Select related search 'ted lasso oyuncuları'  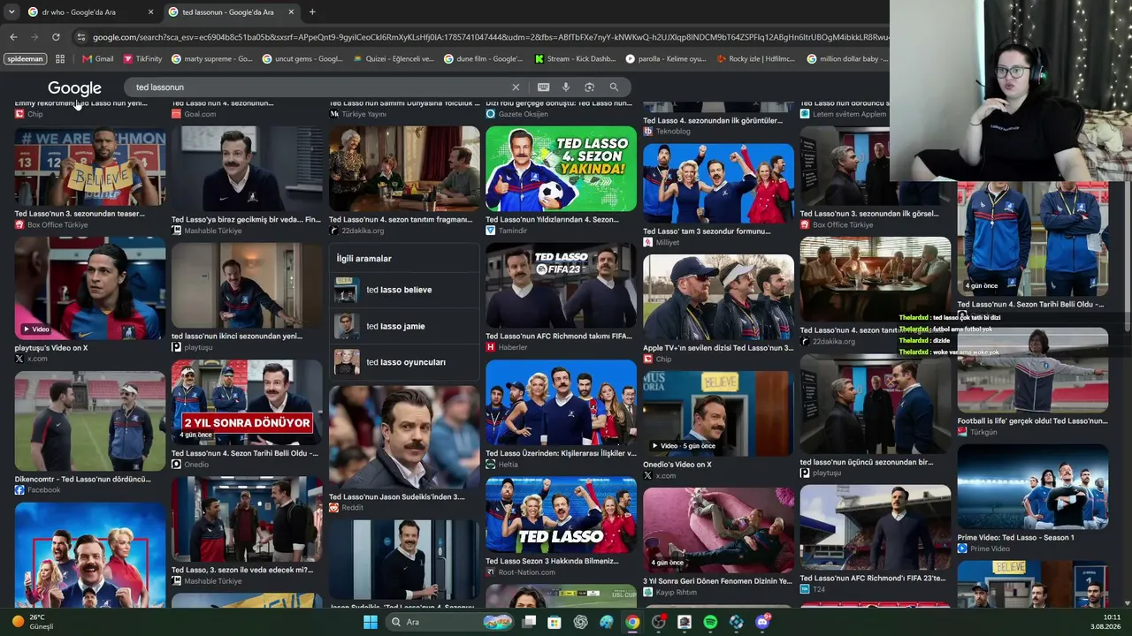tap(404, 362)
